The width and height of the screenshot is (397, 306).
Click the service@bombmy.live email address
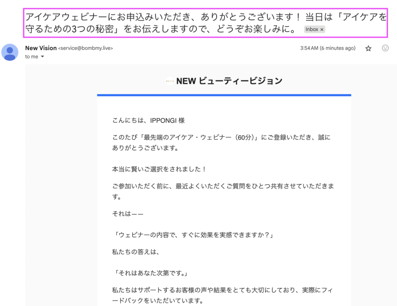pyautogui.click(x=85, y=49)
